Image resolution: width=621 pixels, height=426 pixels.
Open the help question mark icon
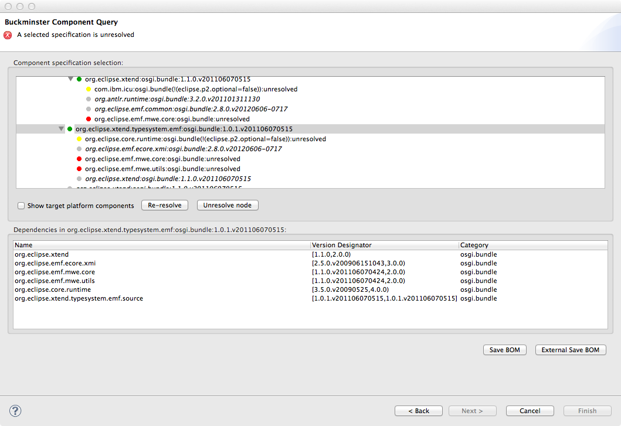[15, 411]
